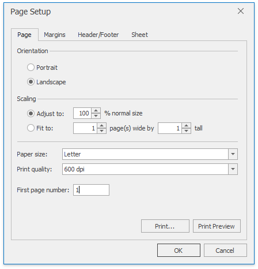This screenshot has height=269, width=258.
Task: Click the Print... button
Action: point(165,226)
